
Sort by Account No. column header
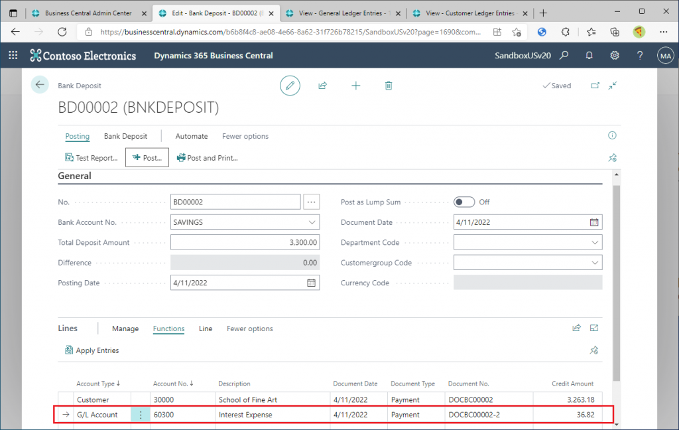pos(173,384)
